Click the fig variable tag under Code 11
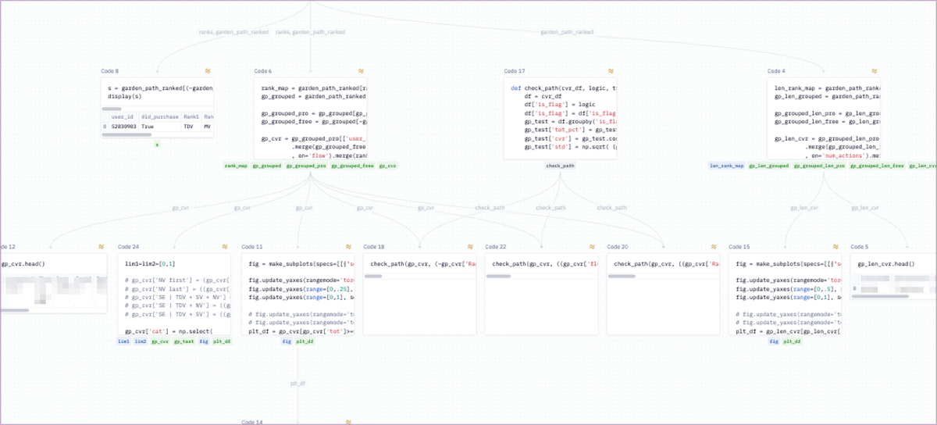Screen dimensions: 937x425 [287, 341]
